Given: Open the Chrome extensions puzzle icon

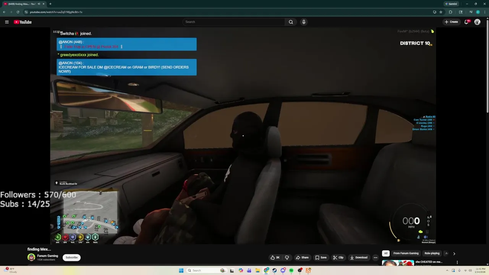Looking at the screenshot, I should pos(450,12).
